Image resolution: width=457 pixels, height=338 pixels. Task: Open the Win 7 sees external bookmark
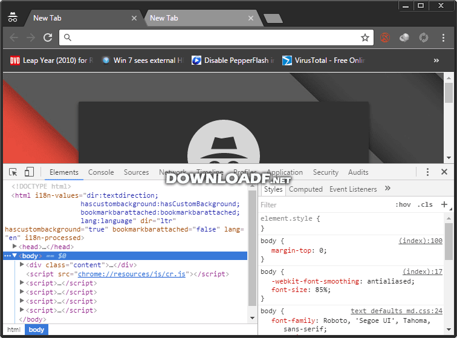coord(143,60)
